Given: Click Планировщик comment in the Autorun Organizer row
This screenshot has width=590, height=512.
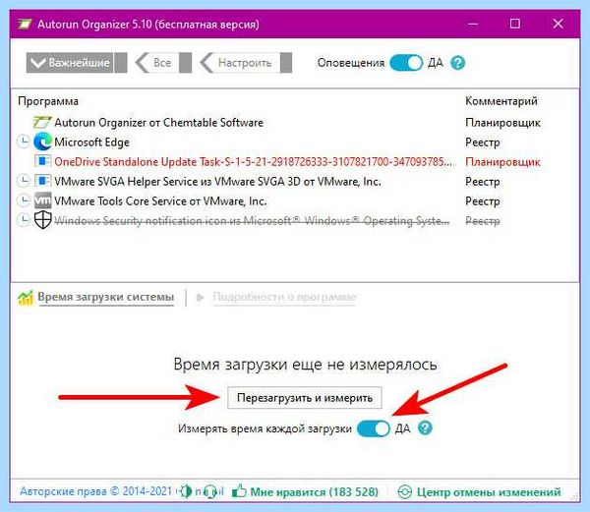Looking at the screenshot, I should pos(502,123).
